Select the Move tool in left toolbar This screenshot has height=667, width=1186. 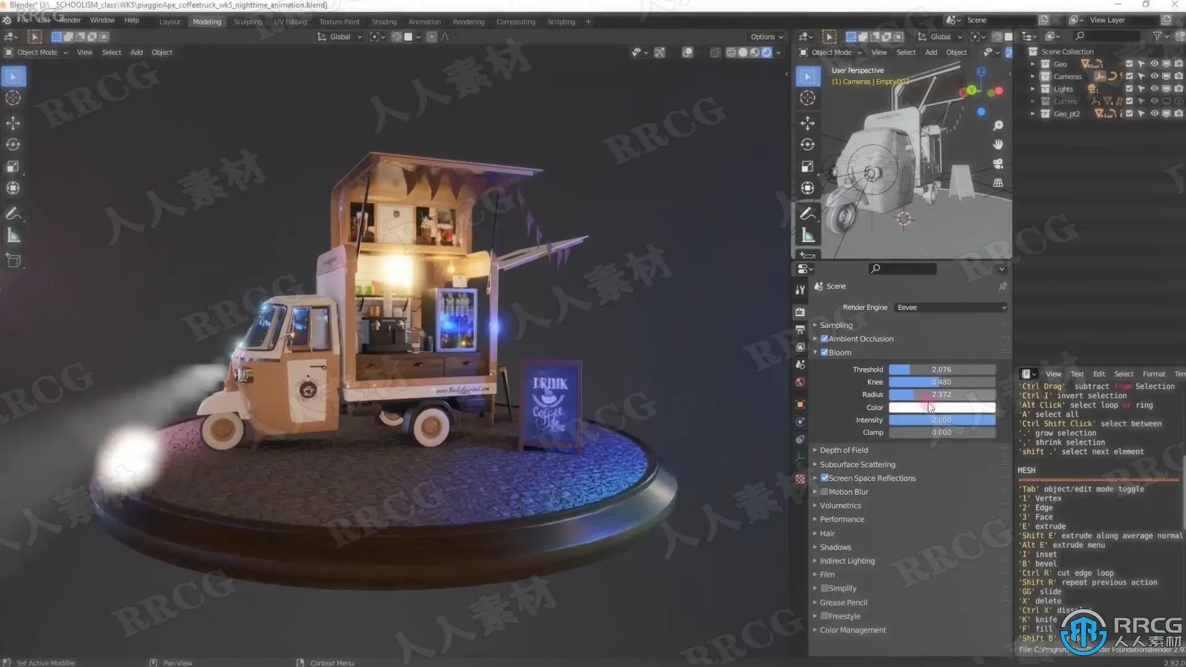coord(13,123)
